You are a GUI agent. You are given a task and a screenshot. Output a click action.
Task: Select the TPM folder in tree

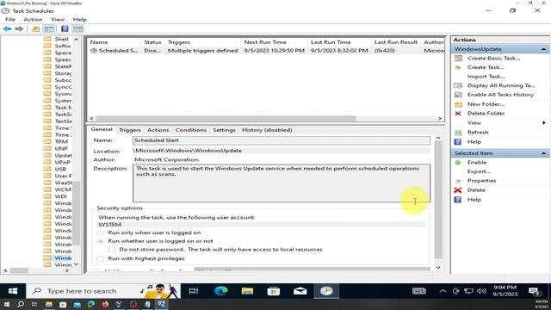[61, 141]
